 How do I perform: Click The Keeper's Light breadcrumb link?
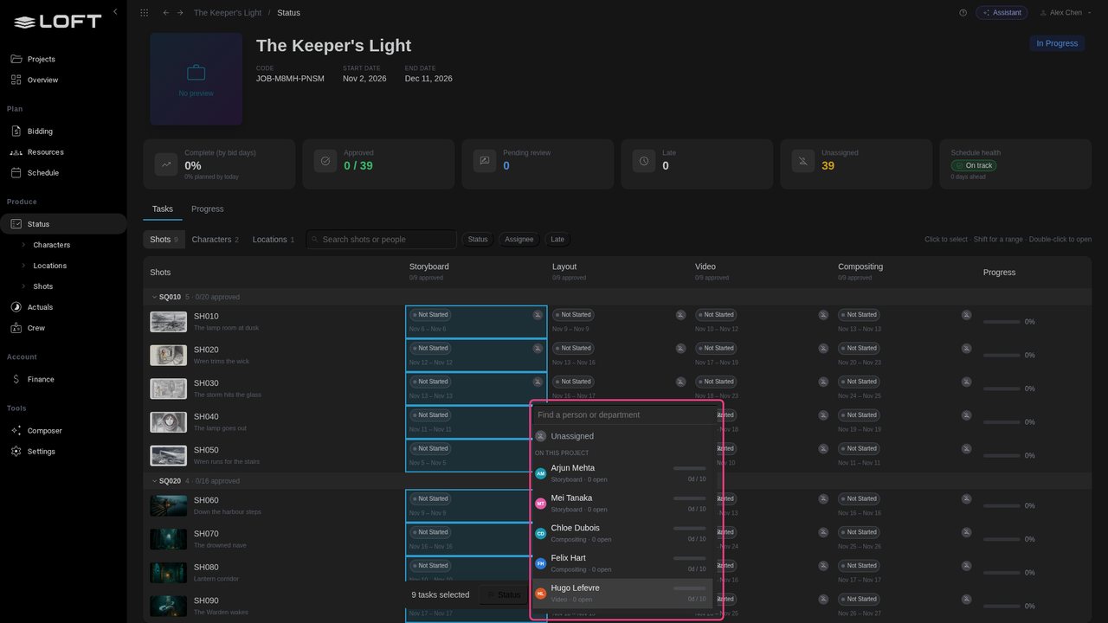click(x=228, y=13)
